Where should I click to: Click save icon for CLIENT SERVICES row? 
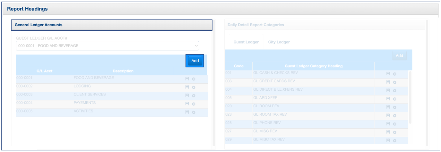pos(187,95)
